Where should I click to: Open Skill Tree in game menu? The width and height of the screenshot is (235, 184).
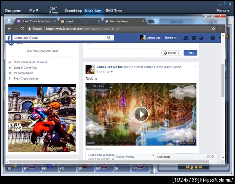[x=114, y=11]
